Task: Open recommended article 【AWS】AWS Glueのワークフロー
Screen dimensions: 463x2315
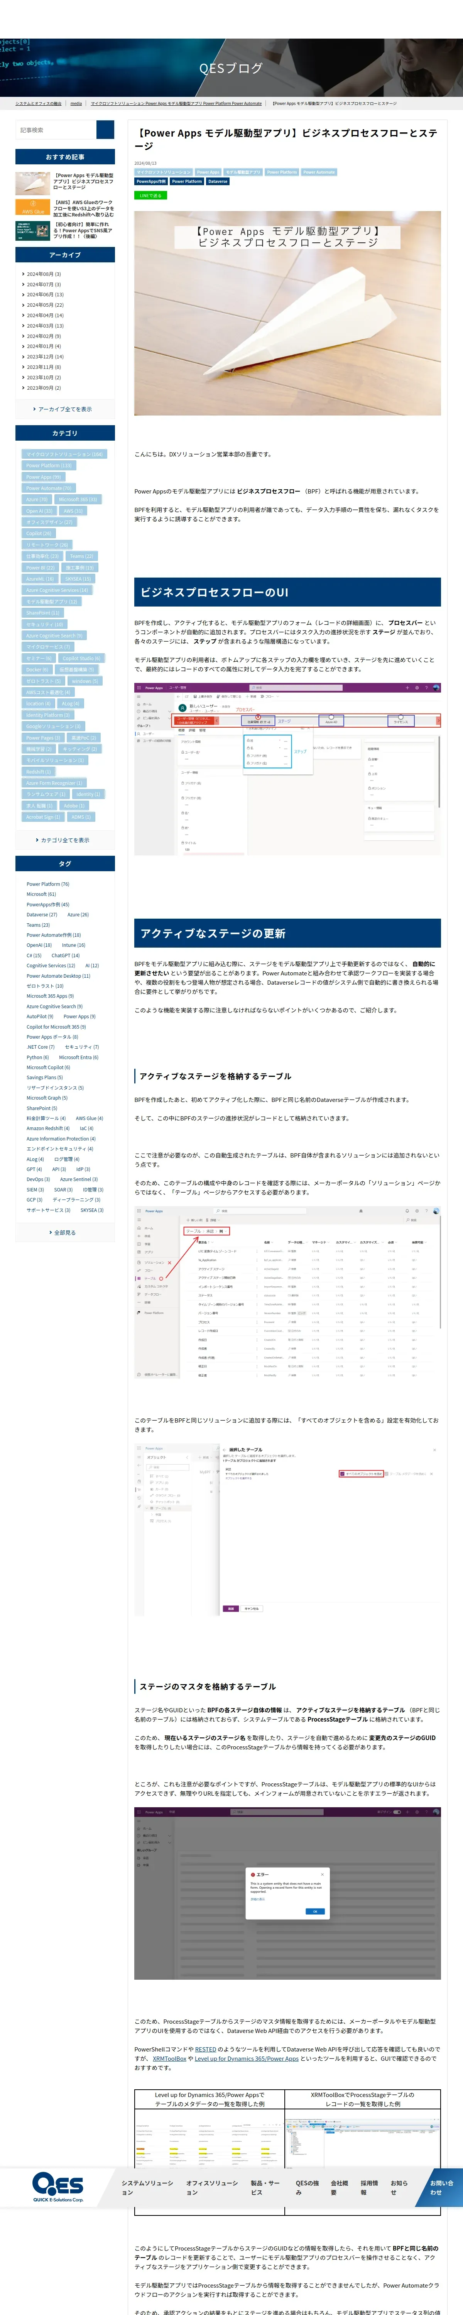Action: (x=84, y=208)
